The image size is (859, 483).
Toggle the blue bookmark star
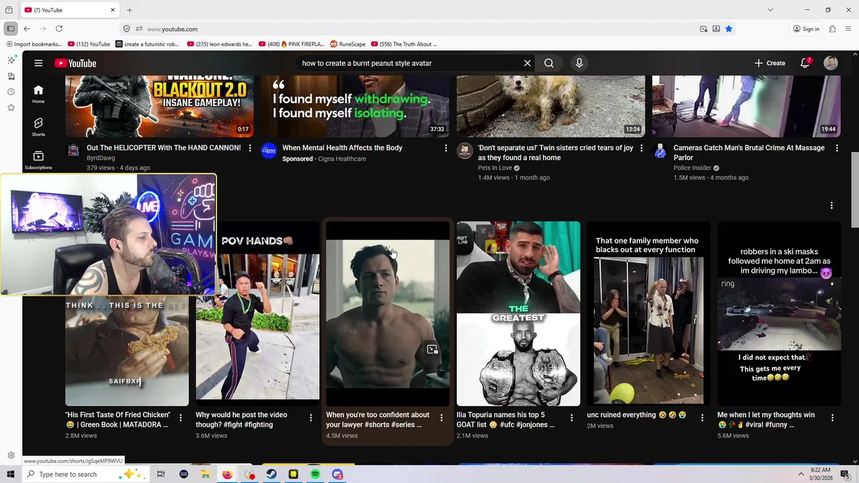pos(729,29)
